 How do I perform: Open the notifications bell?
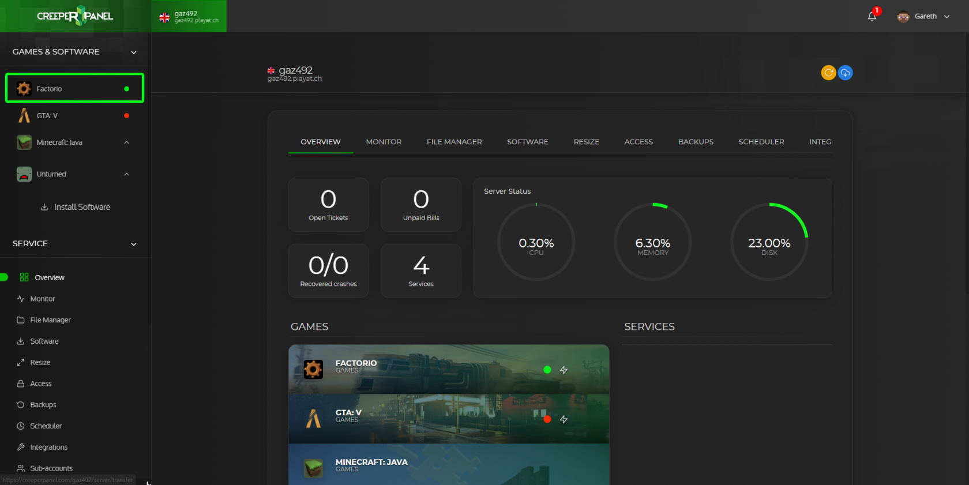pyautogui.click(x=872, y=16)
